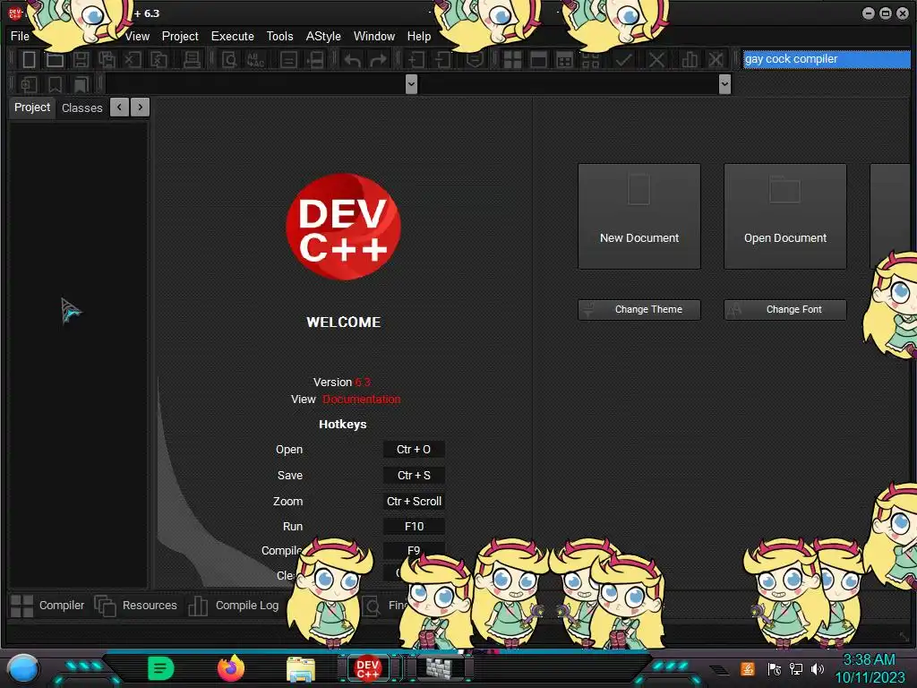917x688 pixels.
Task: Click the New file toolbar icon
Action: [x=29, y=59]
